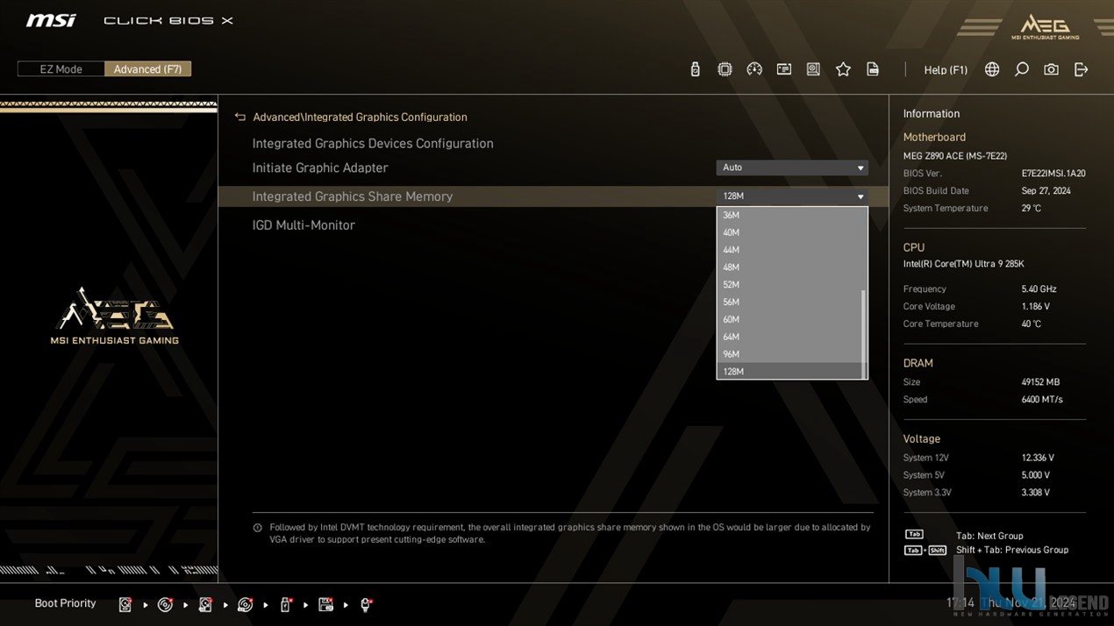Open the hardware monitor fan icon
Viewport: 1114px width, 626px height.
tap(813, 69)
